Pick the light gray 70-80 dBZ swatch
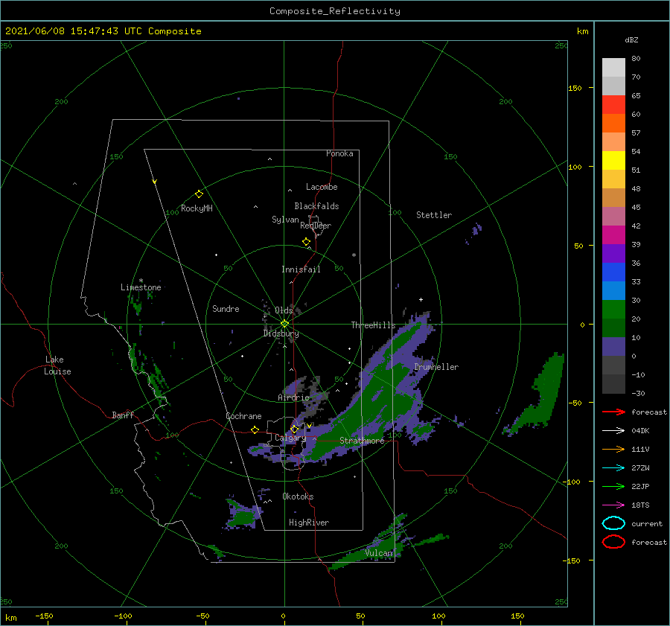Viewport: 670px width, 626px height. tap(613, 68)
